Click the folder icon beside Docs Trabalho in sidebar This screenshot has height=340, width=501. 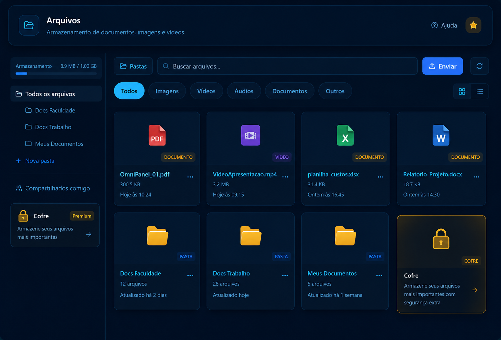tap(29, 127)
